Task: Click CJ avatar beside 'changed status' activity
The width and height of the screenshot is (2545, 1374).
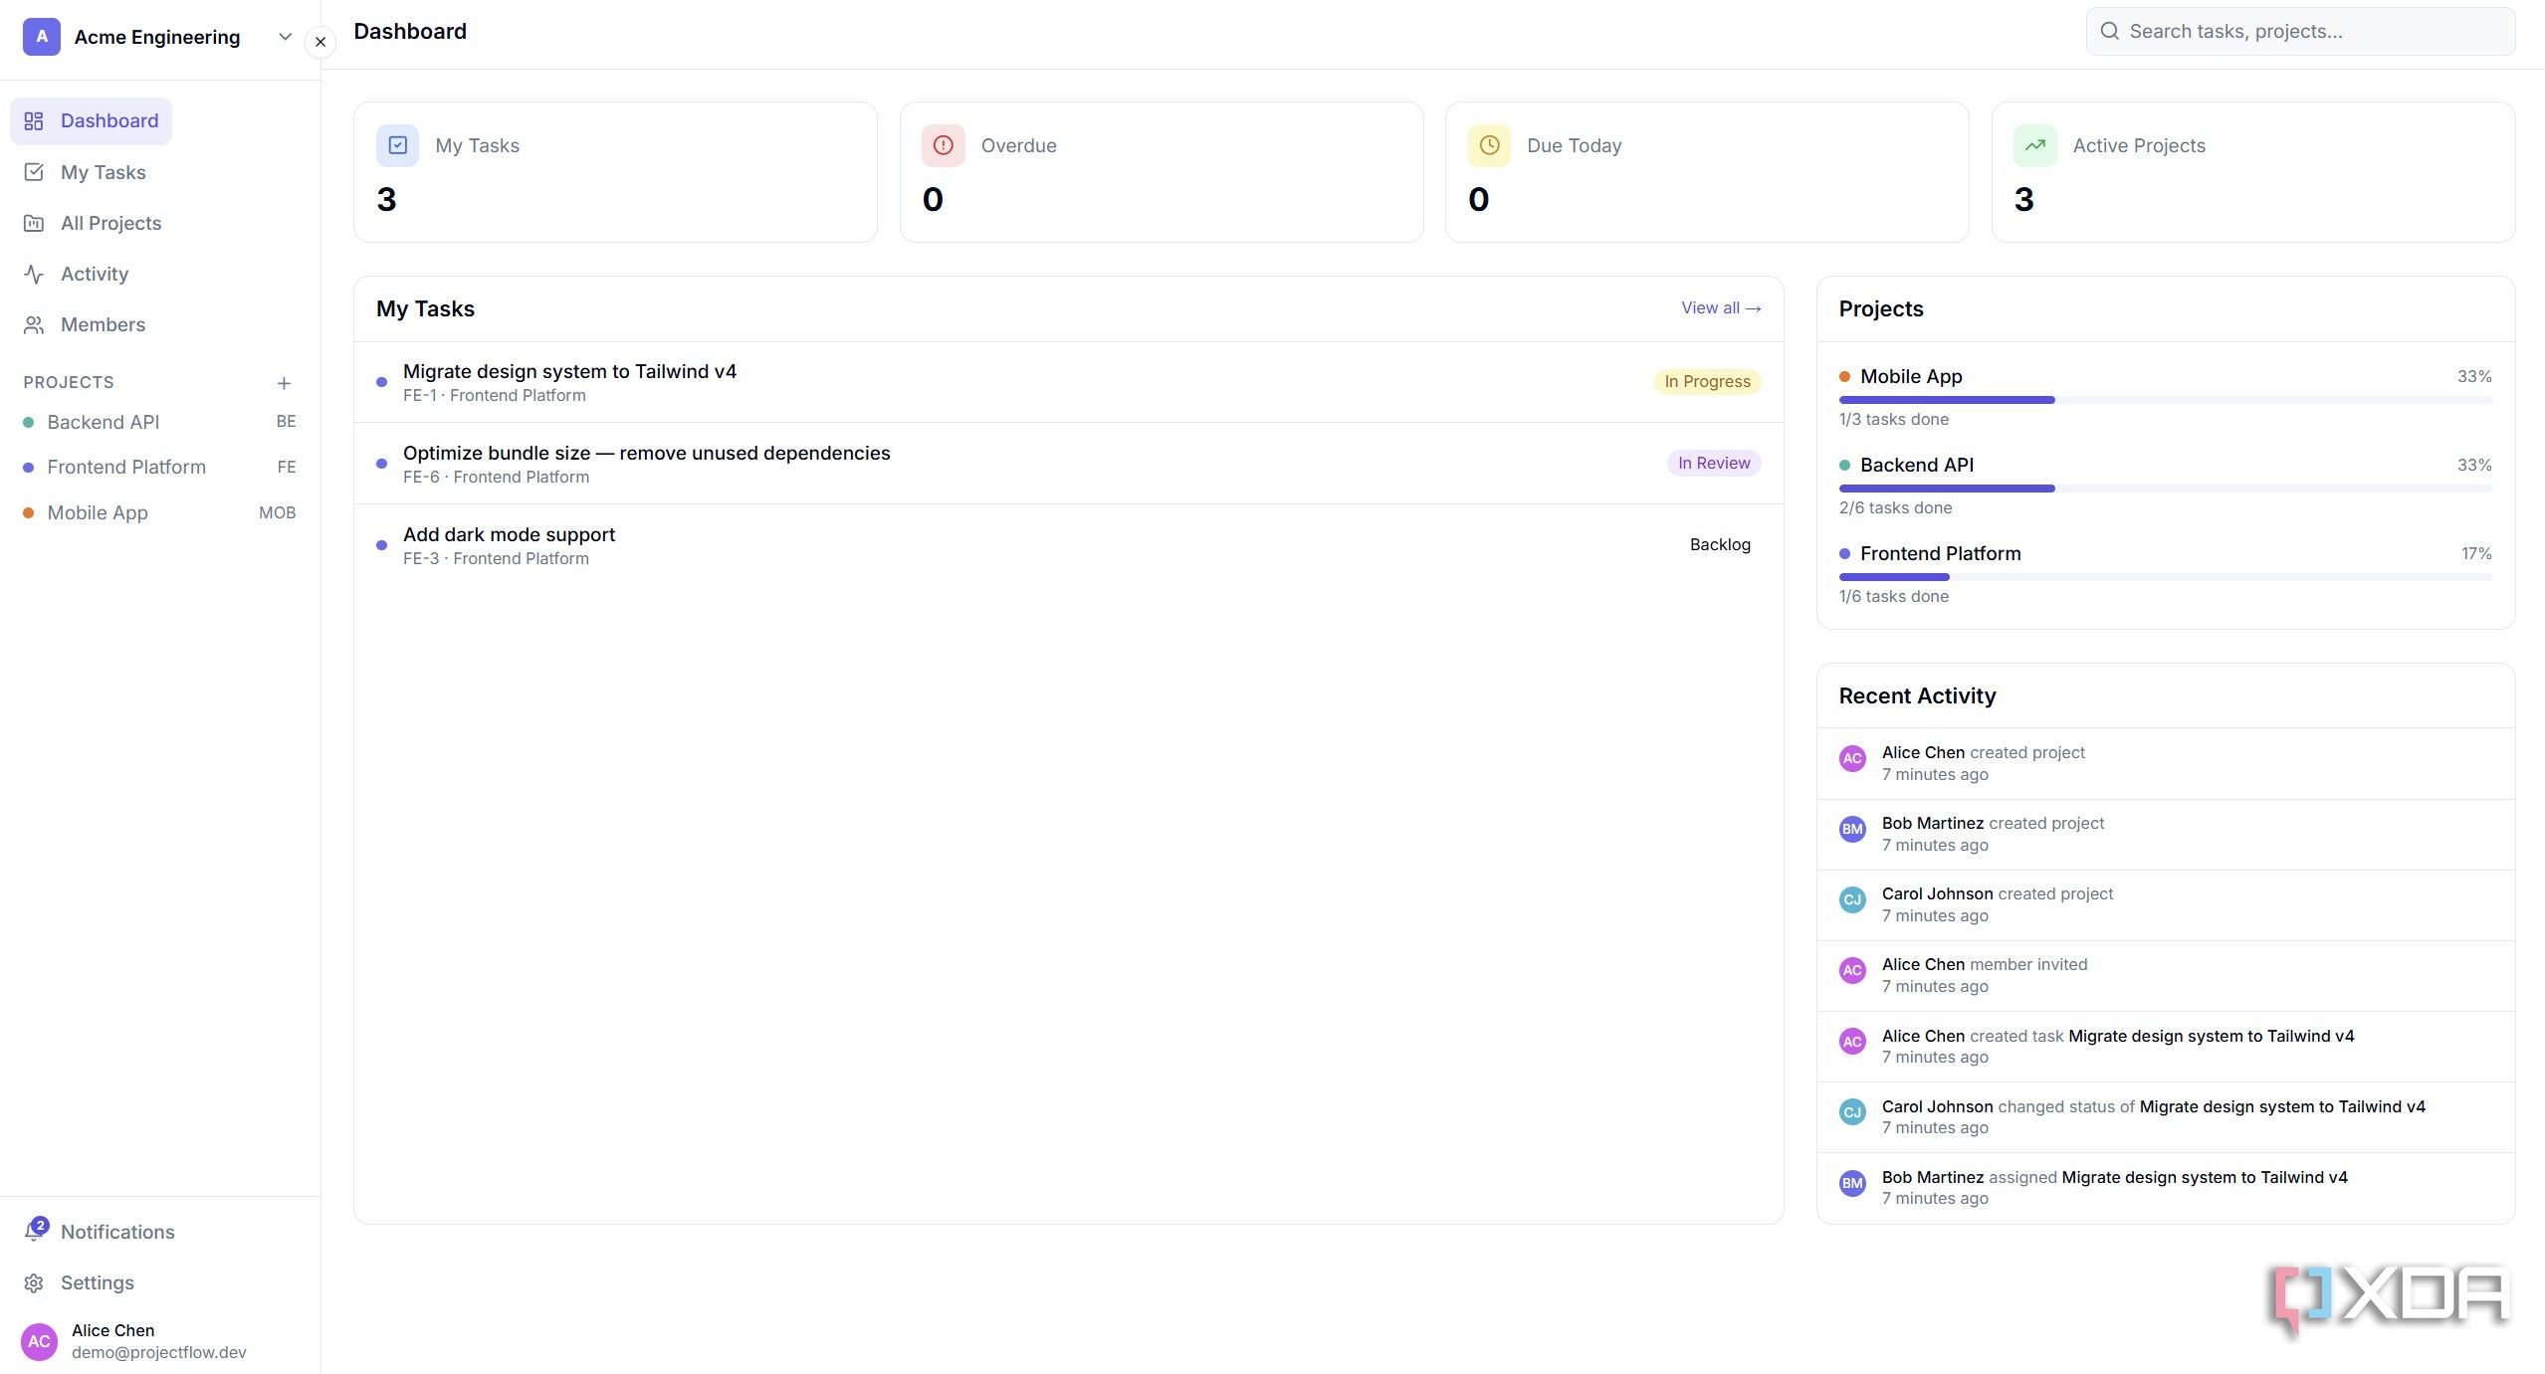Action: coord(1852,1112)
